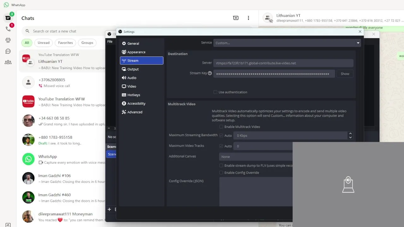
Task: Open the Lithuanian YT chat
Action: coord(62,61)
